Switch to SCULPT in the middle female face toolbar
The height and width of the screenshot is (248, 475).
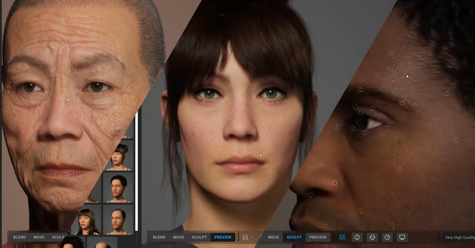(x=199, y=237)
